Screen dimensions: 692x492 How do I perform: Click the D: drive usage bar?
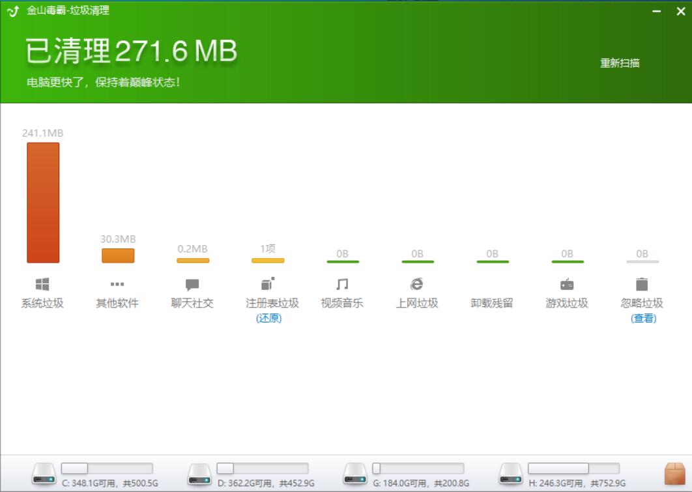[263, 468]
